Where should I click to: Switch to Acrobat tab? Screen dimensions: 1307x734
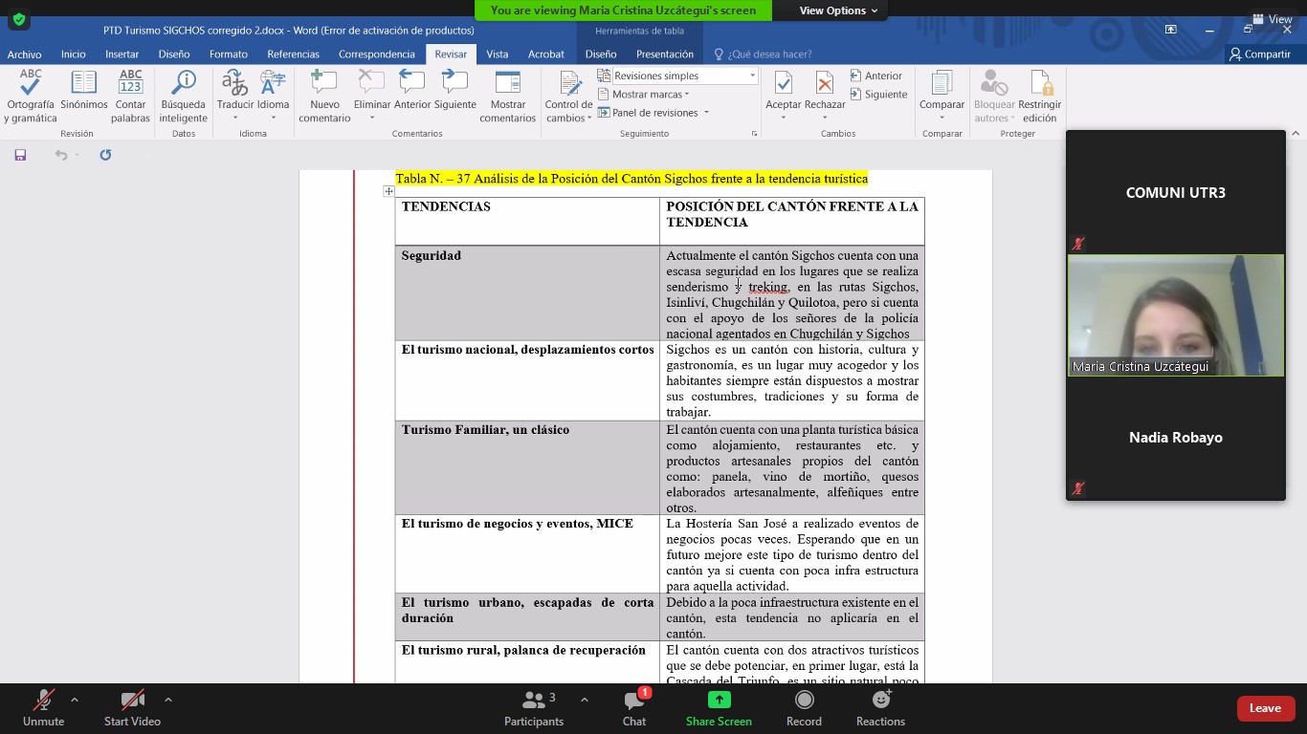click(546, 54)
